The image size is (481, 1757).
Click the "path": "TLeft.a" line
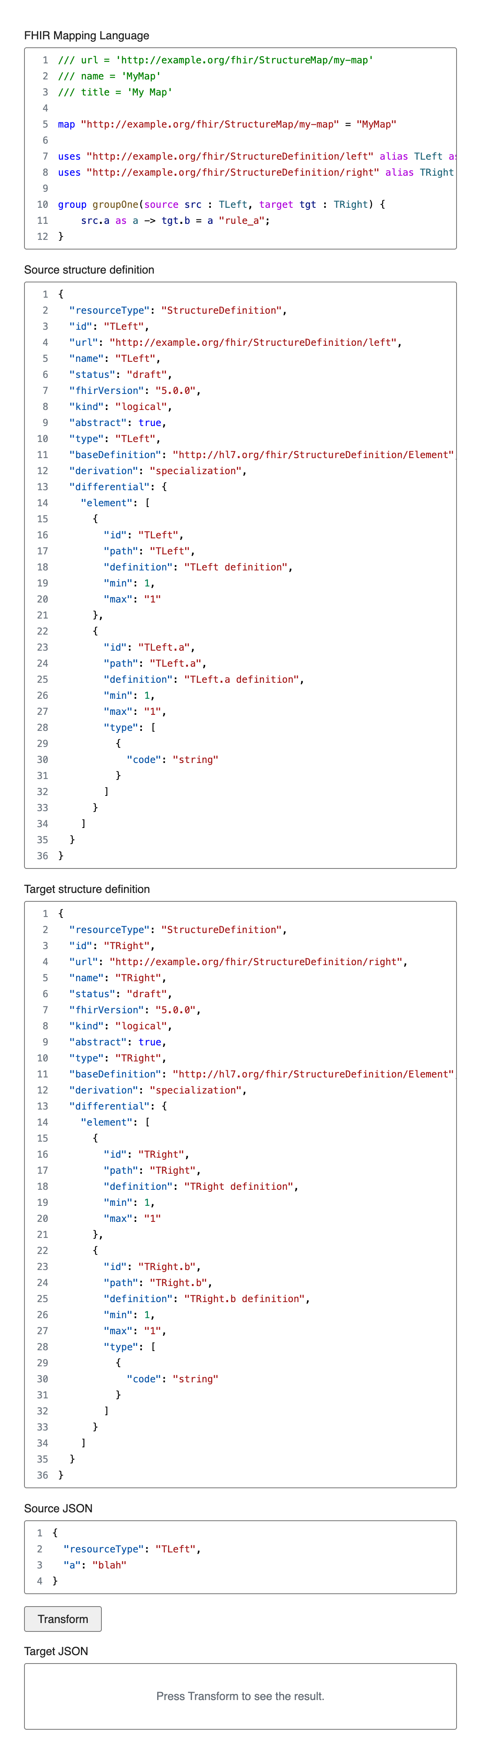coord(155,663)
